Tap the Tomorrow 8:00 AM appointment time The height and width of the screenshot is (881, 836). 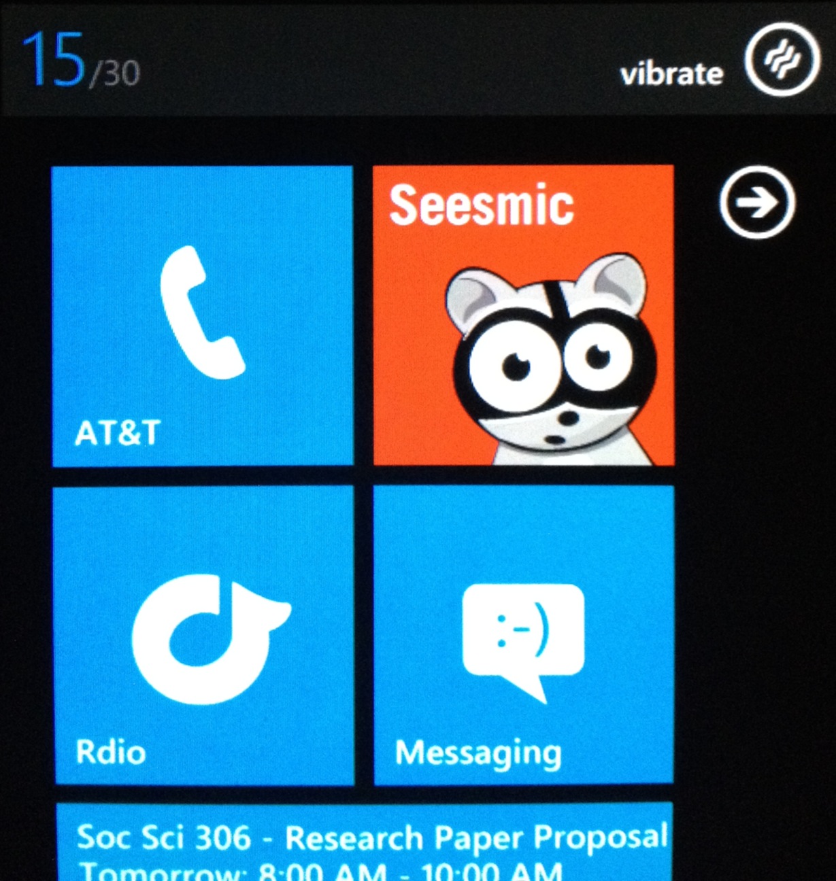click(x=320, y=871)
